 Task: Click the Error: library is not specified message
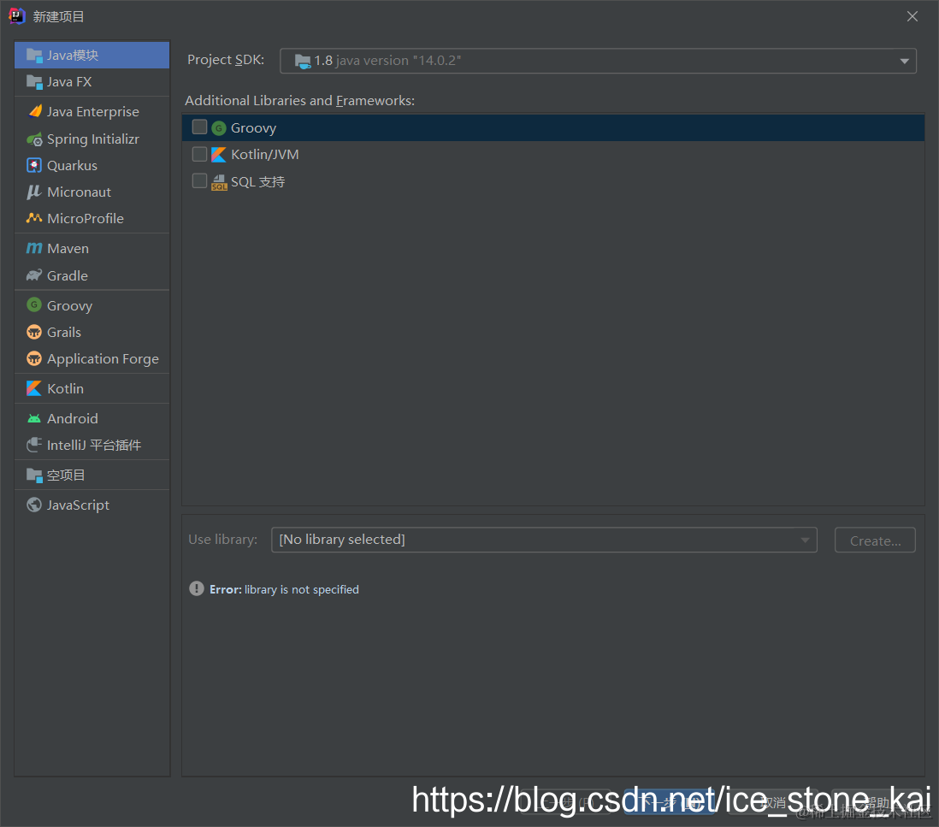284,589
